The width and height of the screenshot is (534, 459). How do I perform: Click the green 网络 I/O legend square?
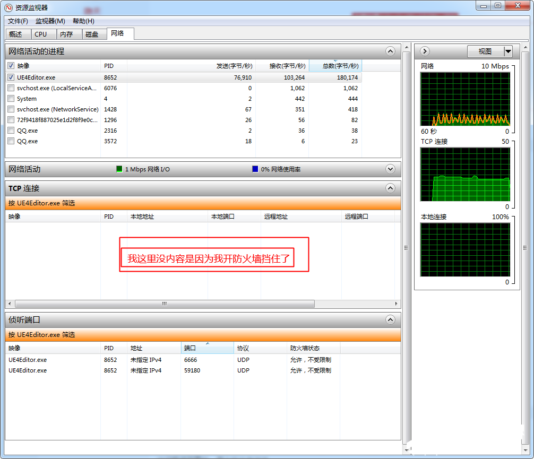[119, 169]
